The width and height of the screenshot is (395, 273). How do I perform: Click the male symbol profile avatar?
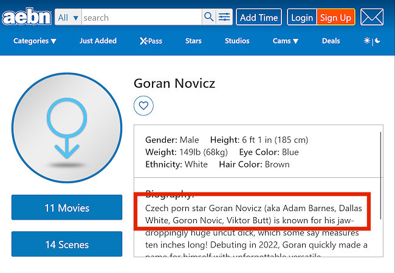pos(67,128)
